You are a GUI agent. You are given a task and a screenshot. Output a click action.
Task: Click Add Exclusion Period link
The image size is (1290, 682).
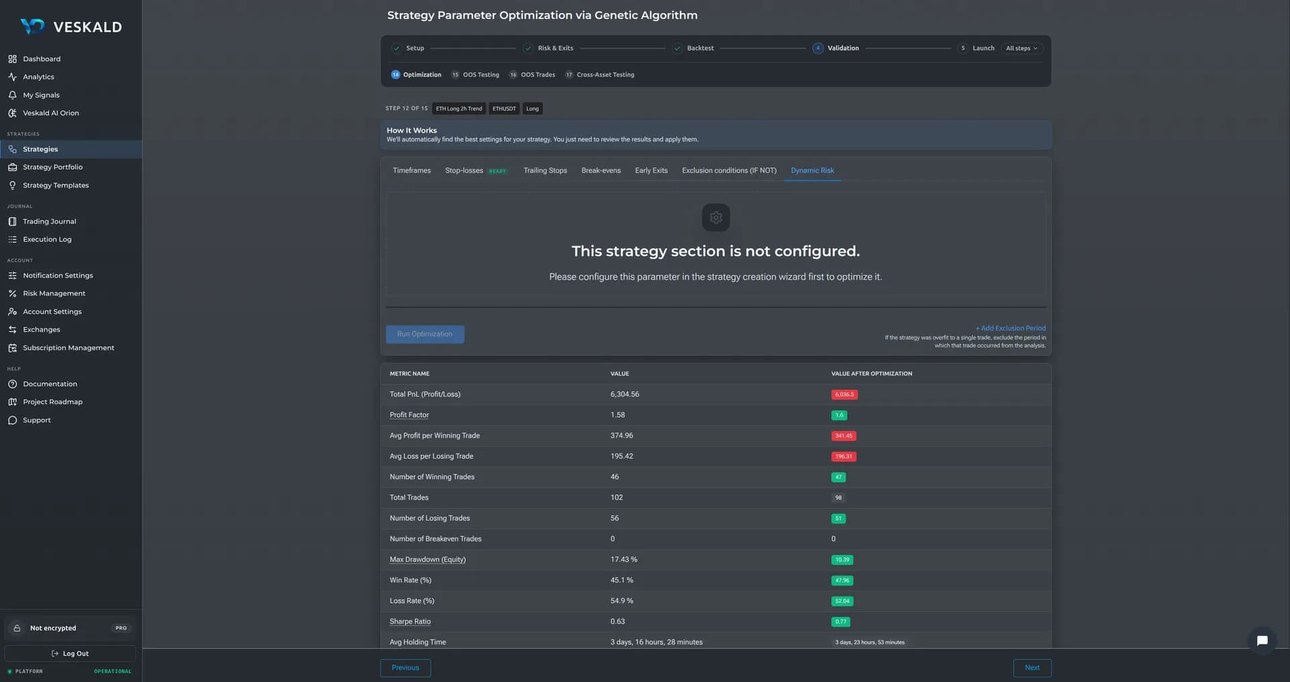tap(1010, 329)
